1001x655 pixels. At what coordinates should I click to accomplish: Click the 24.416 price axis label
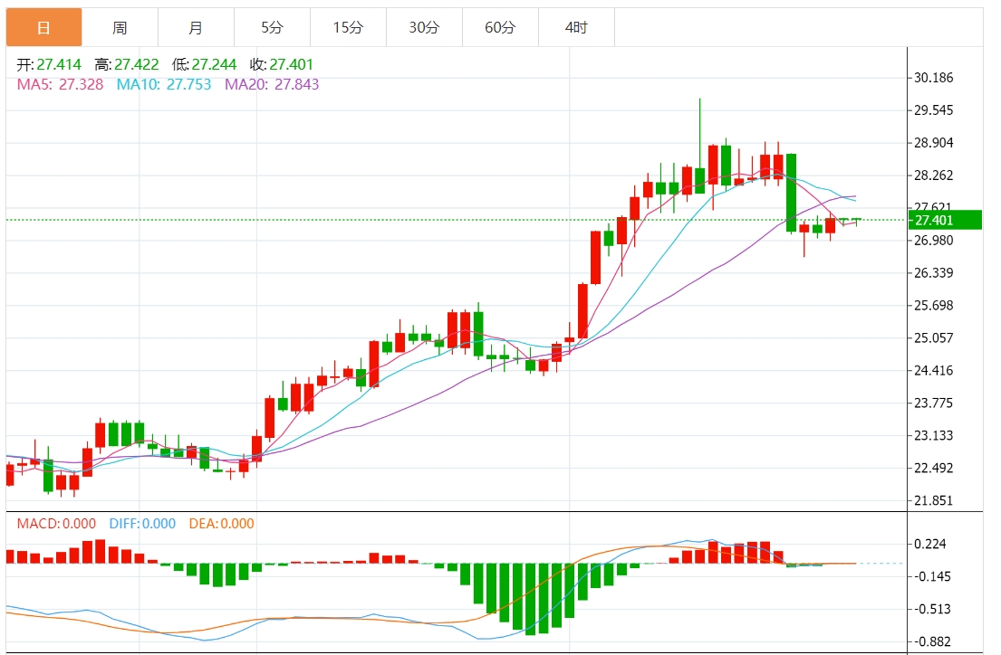click(x=933, y=371)
